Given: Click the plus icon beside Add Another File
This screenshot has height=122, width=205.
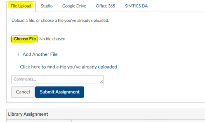Looking at the screenshot, I should pos(18,54).
